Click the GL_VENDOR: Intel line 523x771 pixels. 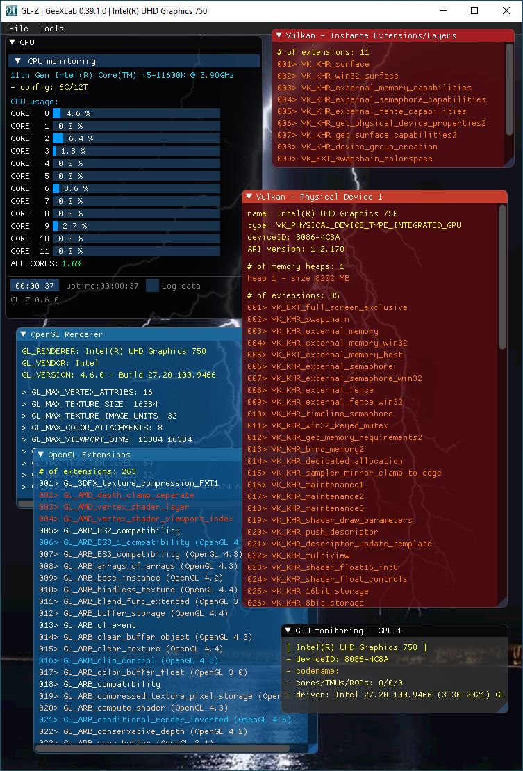[60, 363]
